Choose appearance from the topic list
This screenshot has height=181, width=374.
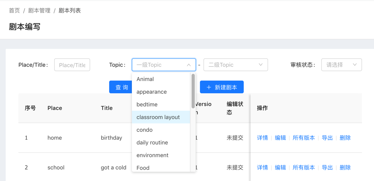tap(152, 92)
